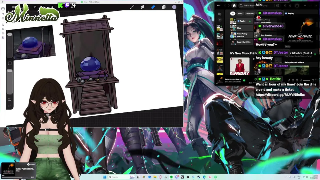Toggle Spotify fullscreen view
Viewport: 320px width, 180px height.
click(x=316, y=80)
